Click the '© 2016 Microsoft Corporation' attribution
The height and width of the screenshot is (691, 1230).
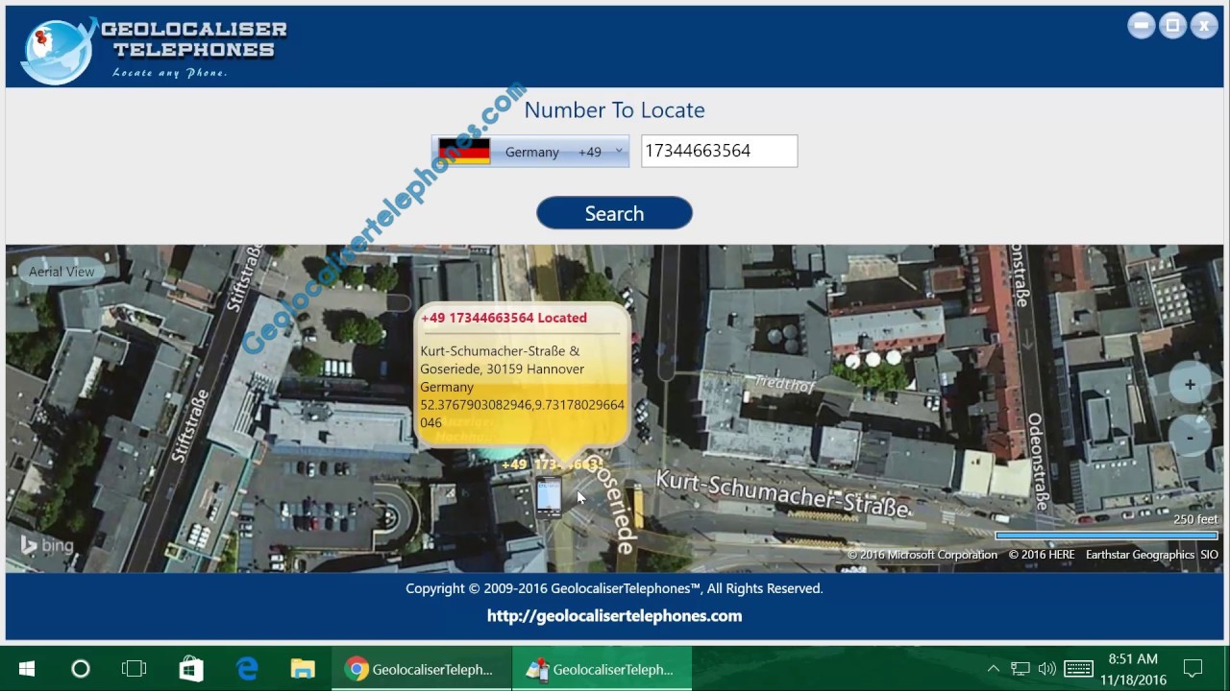click(922, 555)
